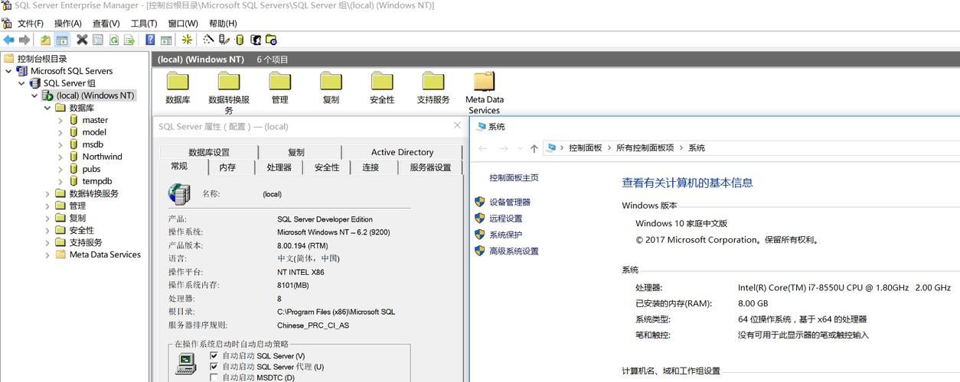
Task: Expand the 数据转换服务 tree node
Action: click(47, 193)
